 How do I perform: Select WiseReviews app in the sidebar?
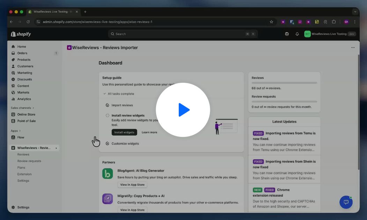pos(35,148)
